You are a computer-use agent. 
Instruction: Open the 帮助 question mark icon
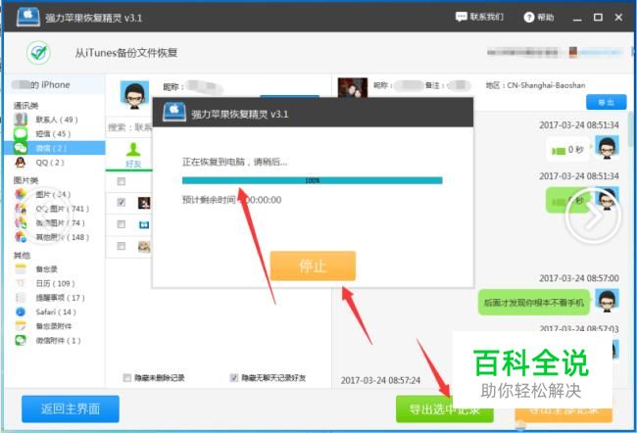tap(528, 17)
